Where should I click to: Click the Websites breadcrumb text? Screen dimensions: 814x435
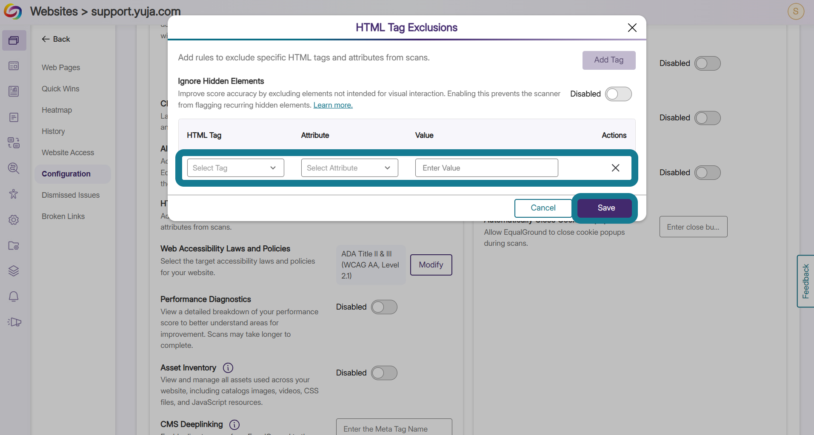54,11
